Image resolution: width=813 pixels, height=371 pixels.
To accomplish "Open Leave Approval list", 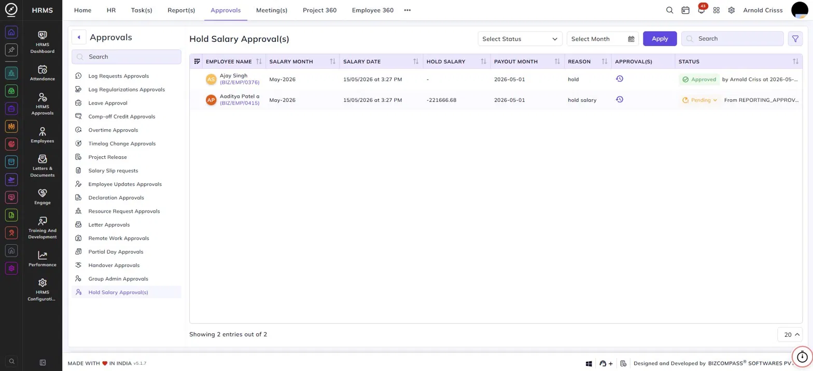I will (127, 103).
